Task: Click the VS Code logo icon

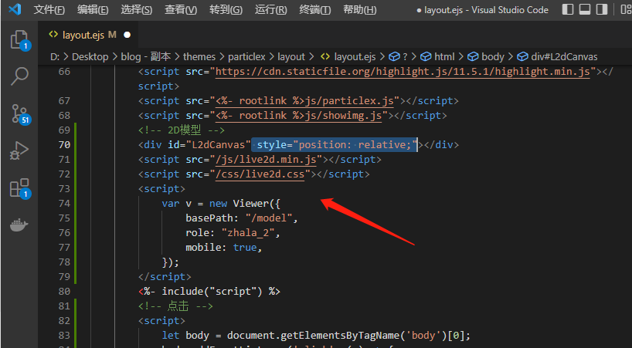Action: point(15,9)
